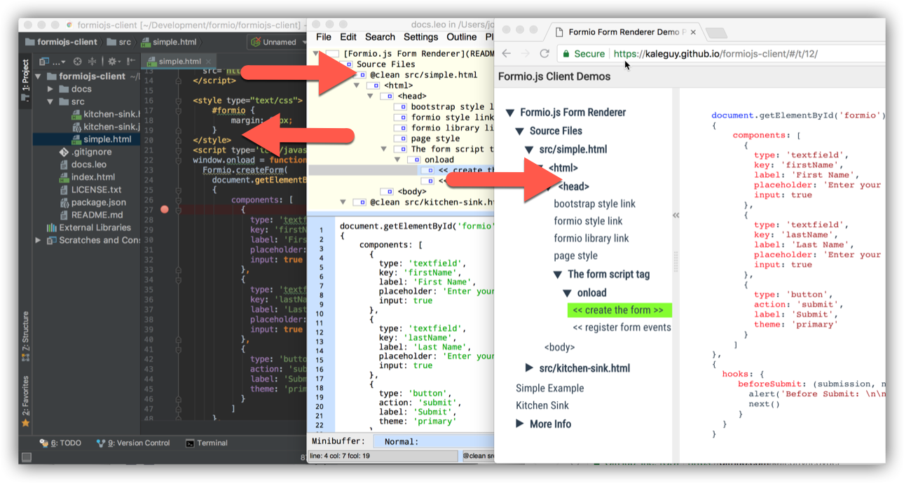Expand src/kitchen-sink.html in browser outline
This screenshot has width=904, height=483.
click(x=530, y=368)
